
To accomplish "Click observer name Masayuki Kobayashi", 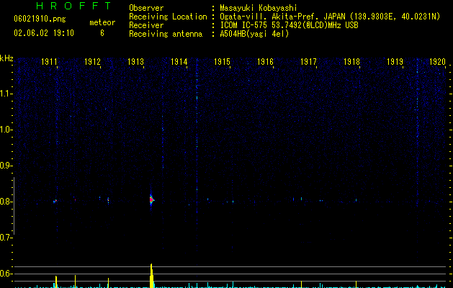I will coord(259,8).
